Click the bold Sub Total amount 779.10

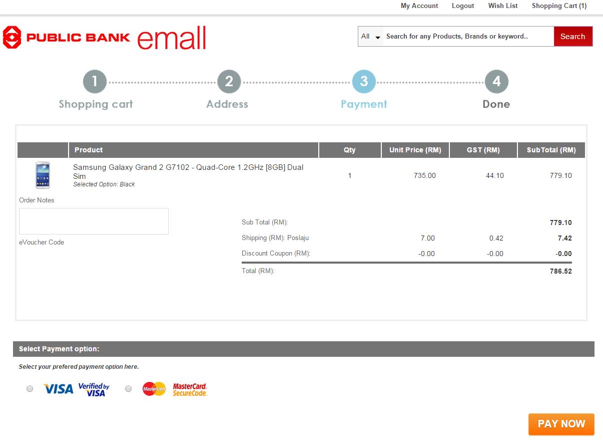(561, 222)
